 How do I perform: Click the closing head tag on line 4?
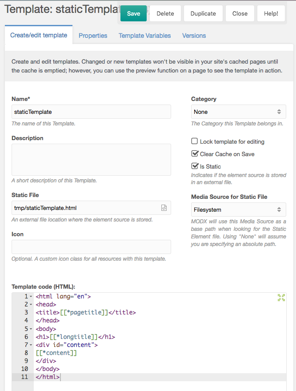(48, 320)
